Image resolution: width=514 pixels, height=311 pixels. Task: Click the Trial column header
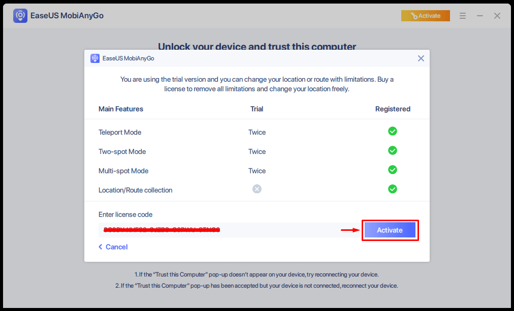(x=257, y=109)
